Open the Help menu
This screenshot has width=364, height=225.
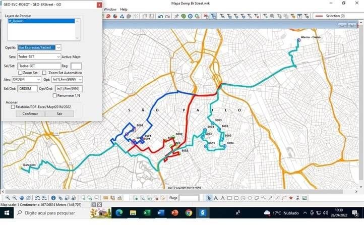coord(124,9)
